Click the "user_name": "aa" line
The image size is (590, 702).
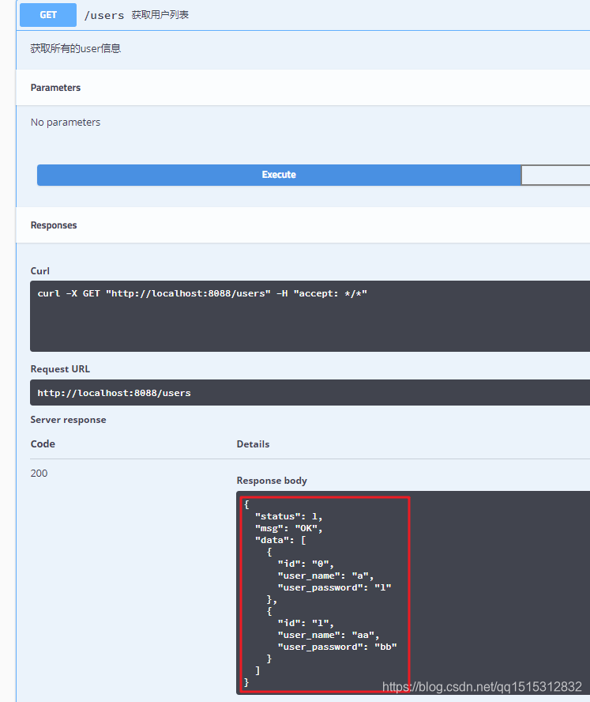tap(329, 635)
